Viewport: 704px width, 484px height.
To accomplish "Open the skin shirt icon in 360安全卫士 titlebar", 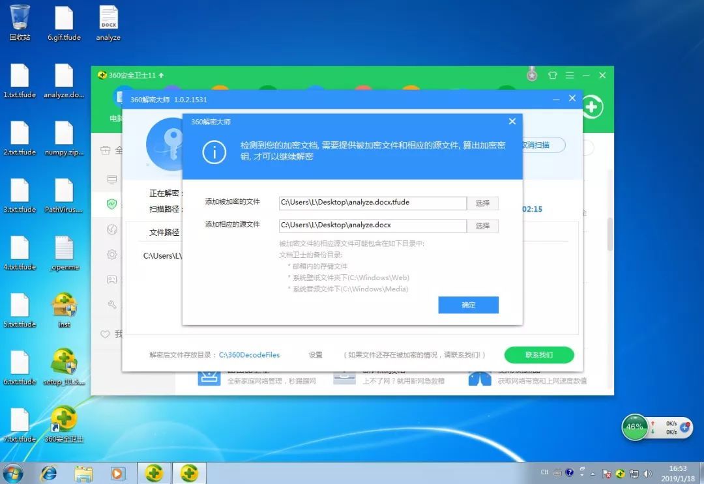I will 553,76.
